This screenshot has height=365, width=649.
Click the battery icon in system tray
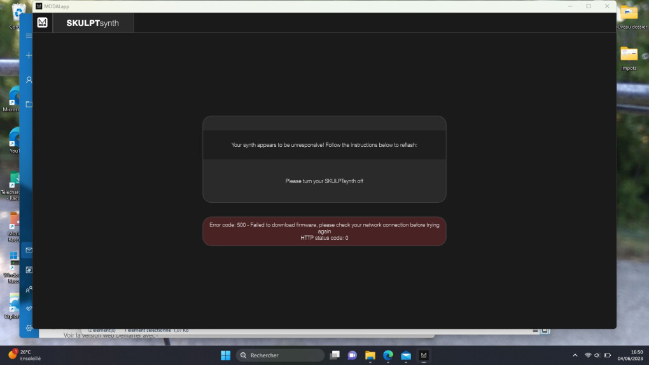point(608,355)
